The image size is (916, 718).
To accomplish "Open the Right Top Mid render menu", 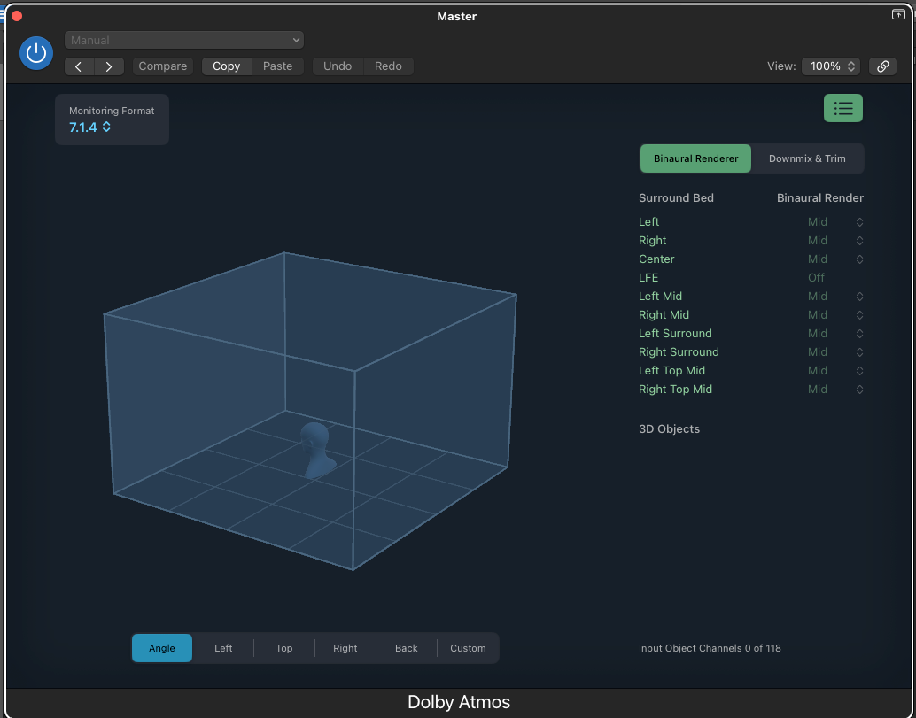I will (835, 390).
